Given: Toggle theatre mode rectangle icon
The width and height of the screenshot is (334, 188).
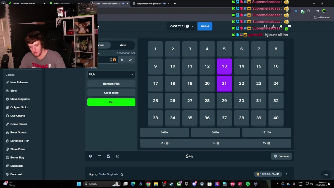Looking at the screenshot, I should click(99, 156).
